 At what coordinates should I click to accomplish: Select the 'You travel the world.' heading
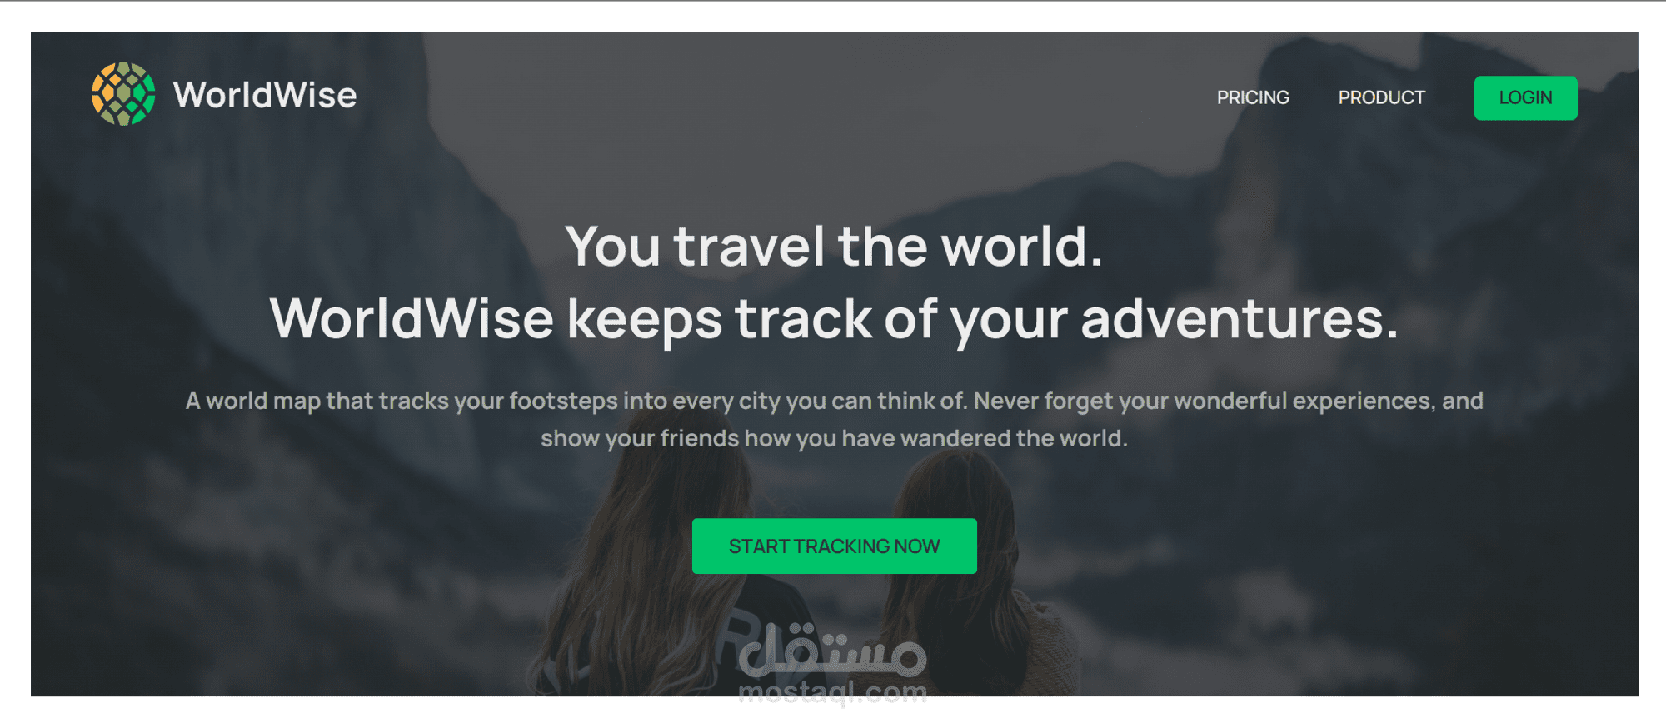[834, 247]
